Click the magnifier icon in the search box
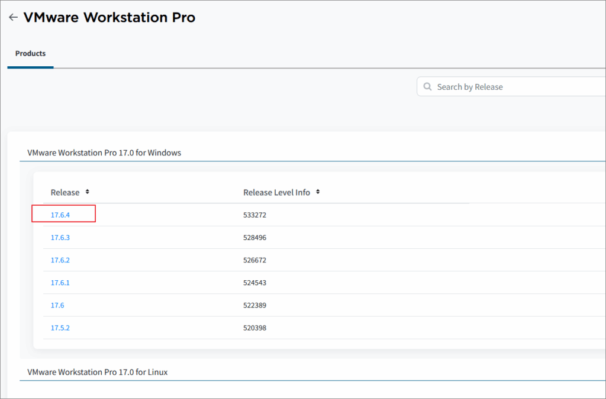The width and height of the screenshot is (606, 399). coord(427,87)
